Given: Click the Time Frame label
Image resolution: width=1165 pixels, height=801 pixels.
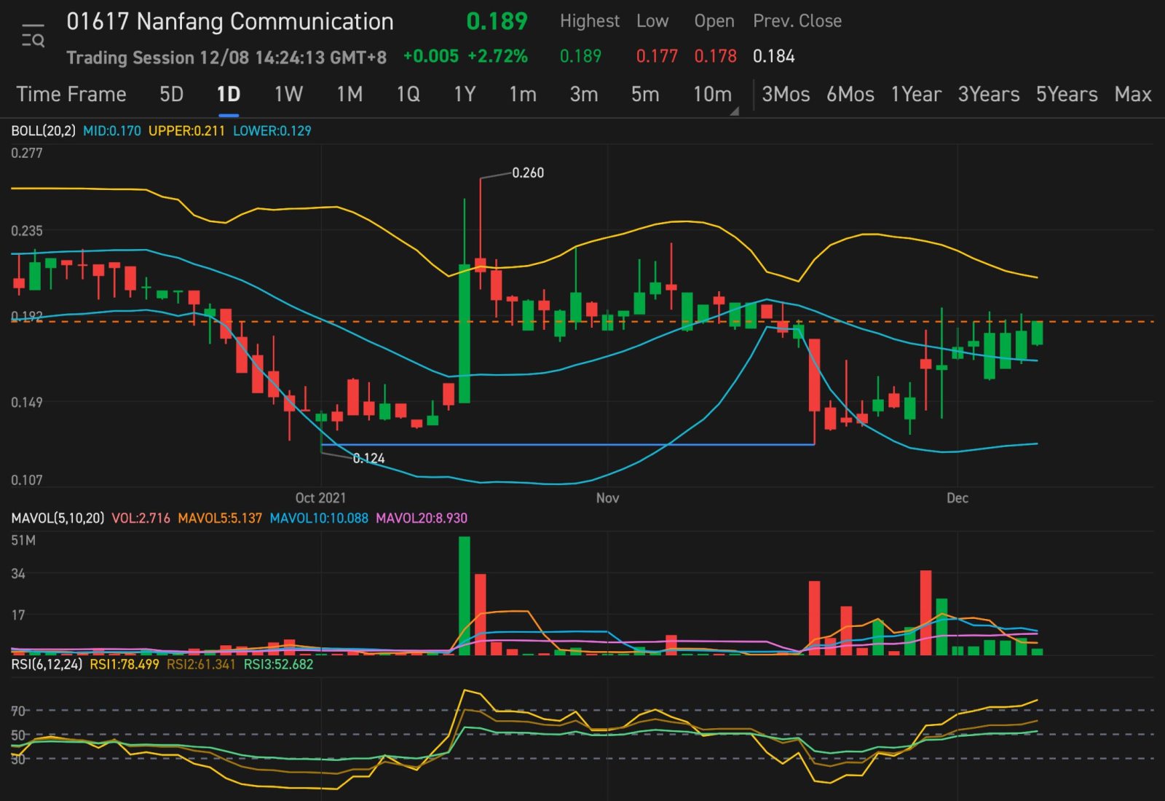Looking at the screenshot, I should [71, 95].
